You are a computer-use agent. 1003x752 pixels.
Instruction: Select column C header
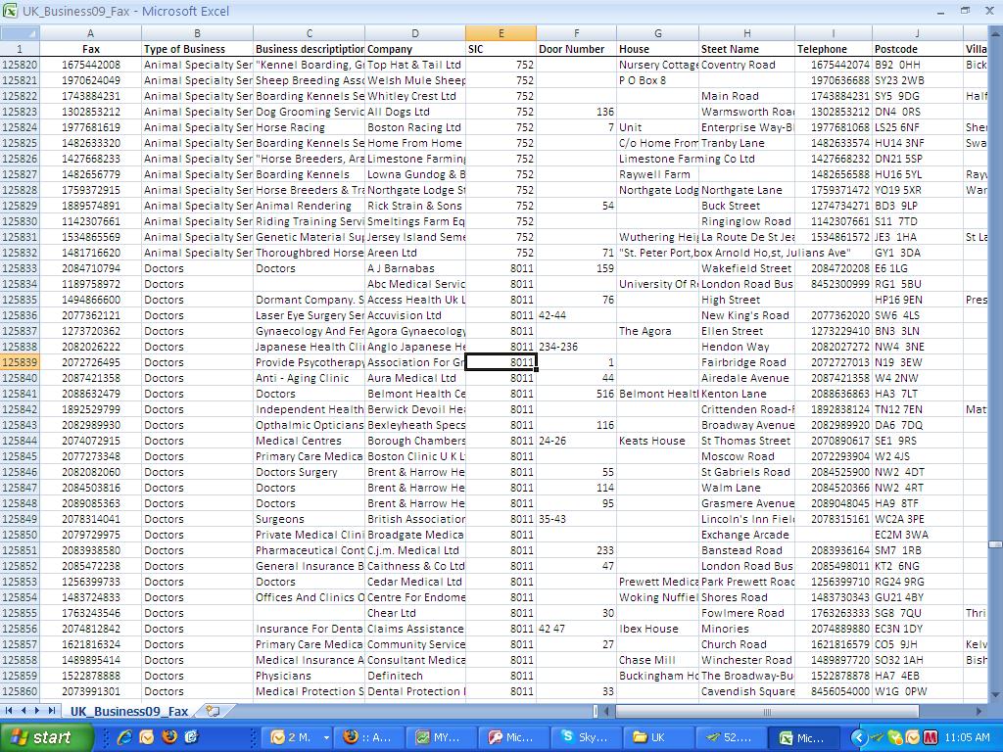click(309, 32)
